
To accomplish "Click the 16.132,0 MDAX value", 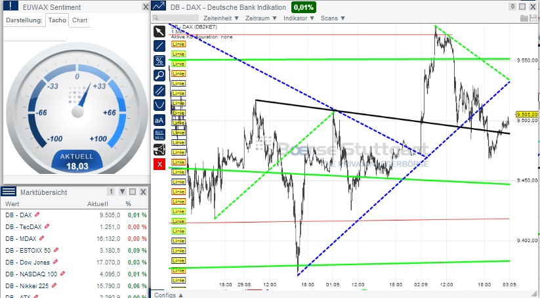I will [x=108, y=238].
